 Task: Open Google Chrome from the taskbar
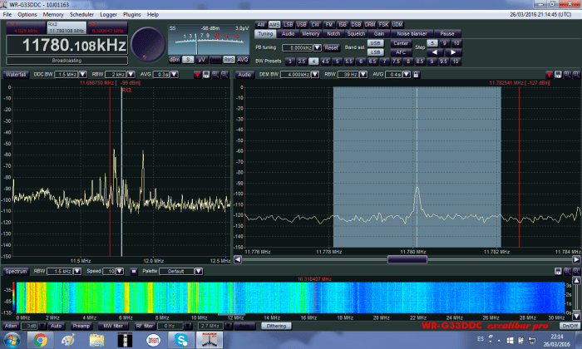pyautogui.click(x=40, y=339)
